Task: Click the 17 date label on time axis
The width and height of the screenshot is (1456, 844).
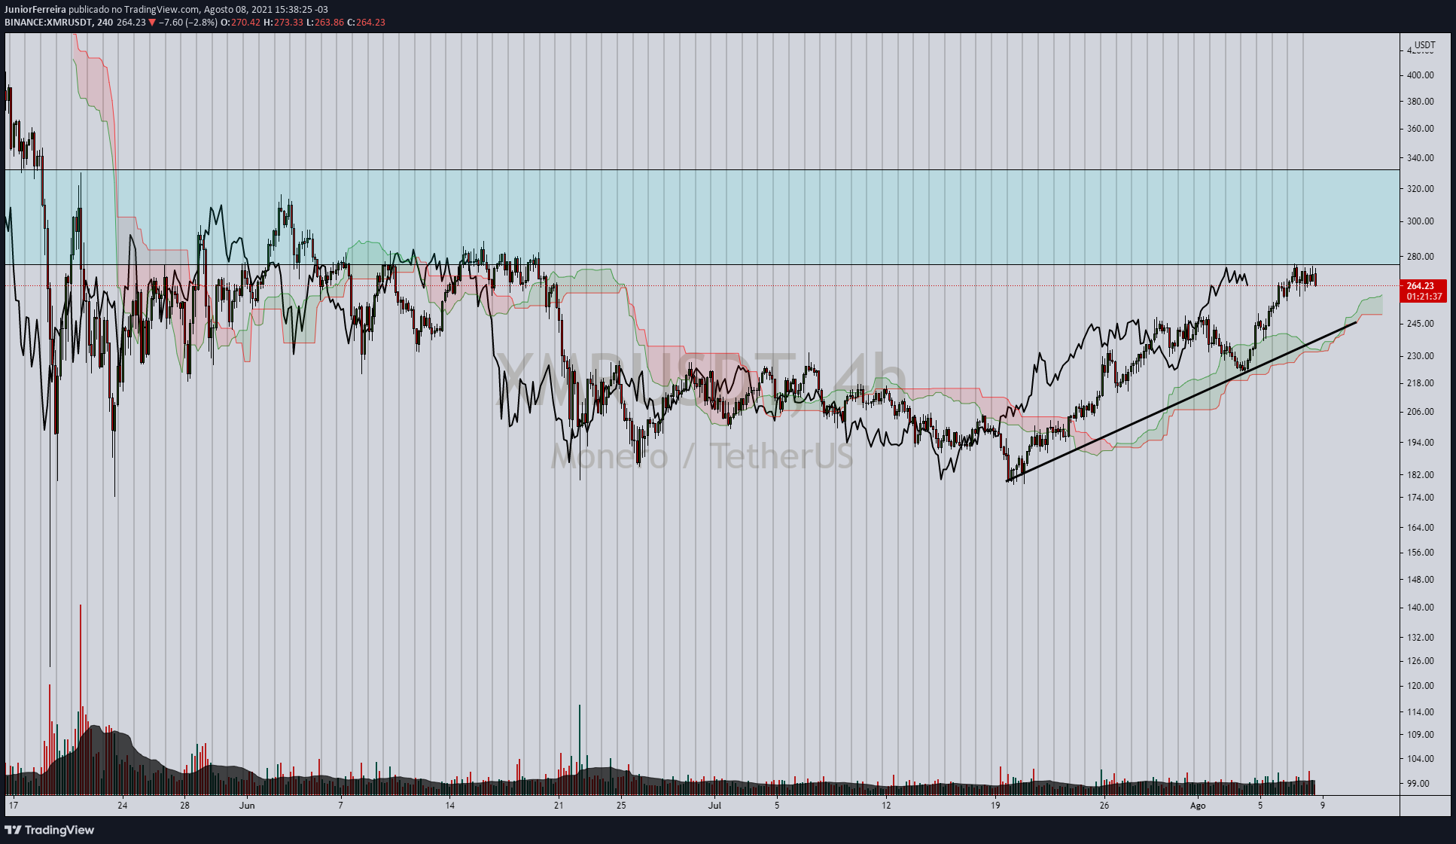Action: click(x=13, y=806)
